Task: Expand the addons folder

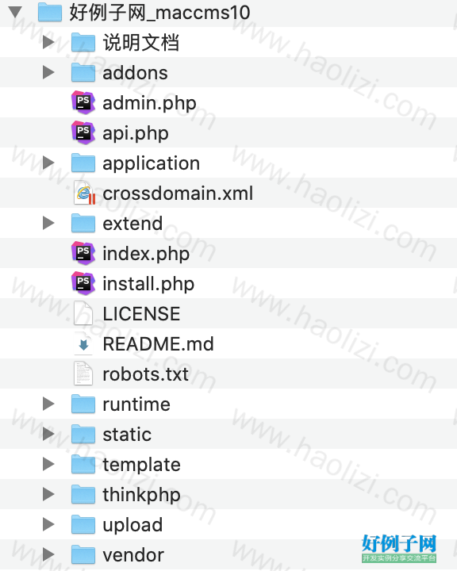Action: (x=48, y=72)
